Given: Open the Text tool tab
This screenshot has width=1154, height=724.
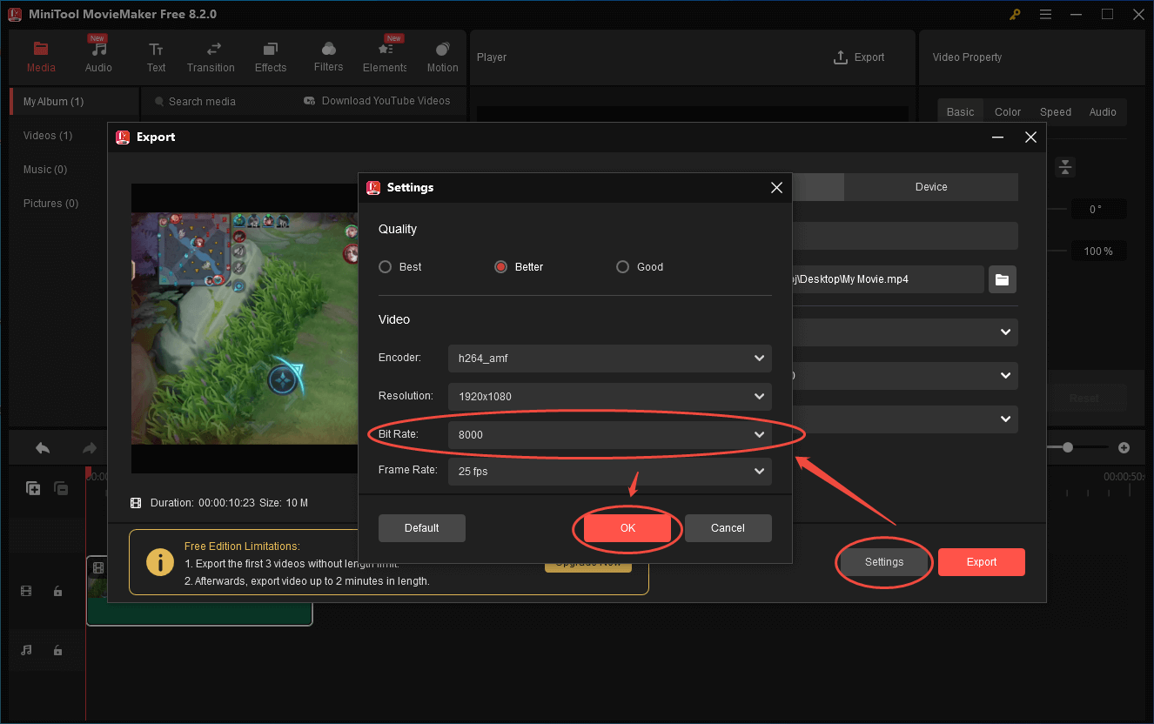Looking at the screenshot, I should (x=156, y=57).
